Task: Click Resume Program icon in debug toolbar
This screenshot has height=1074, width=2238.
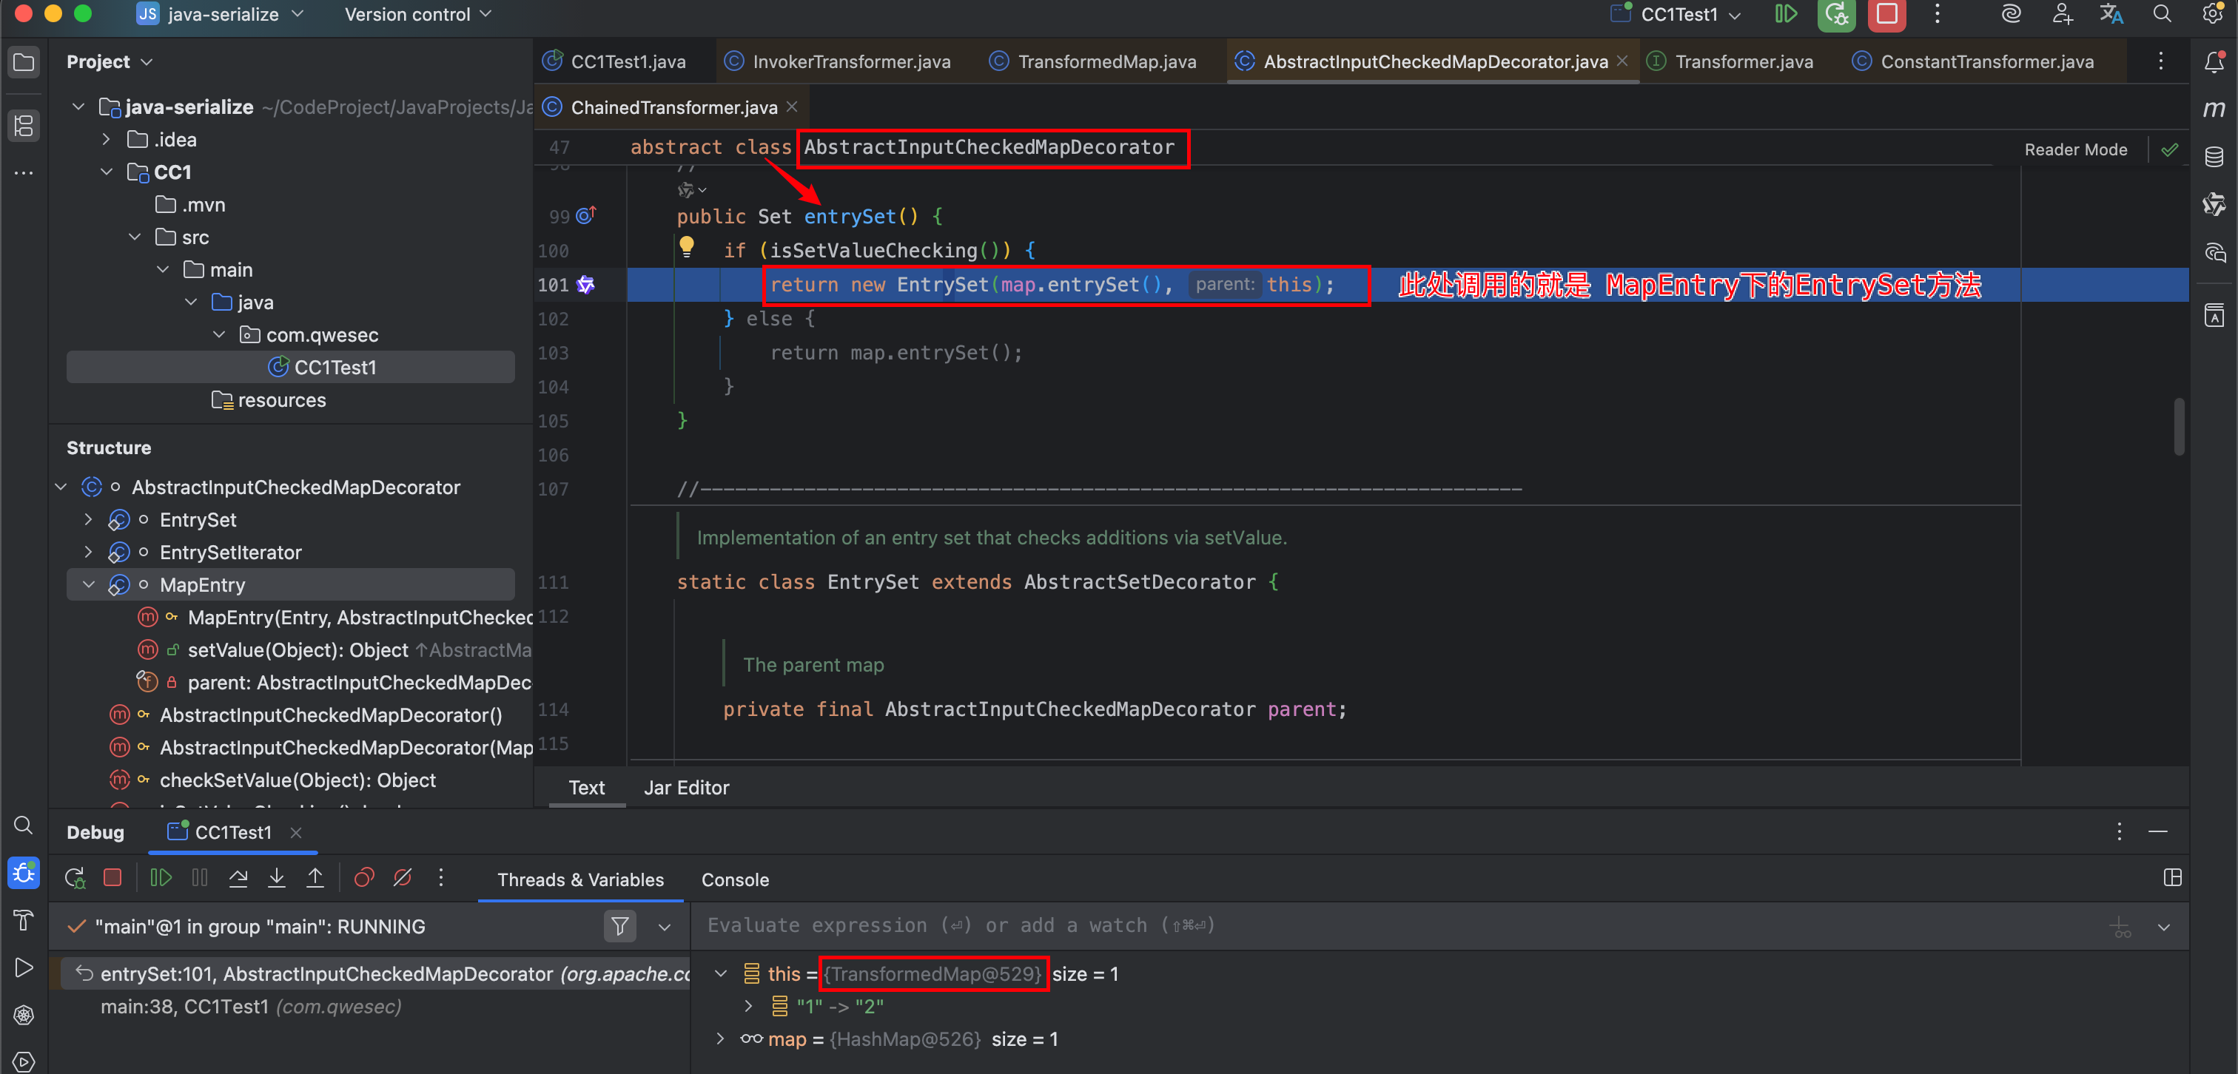Action: tap(161, 878)
